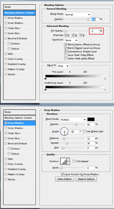Open the Blend Mode dropdown showing Normal
This screenshot has height=209, width=114.
pos(78,14)
